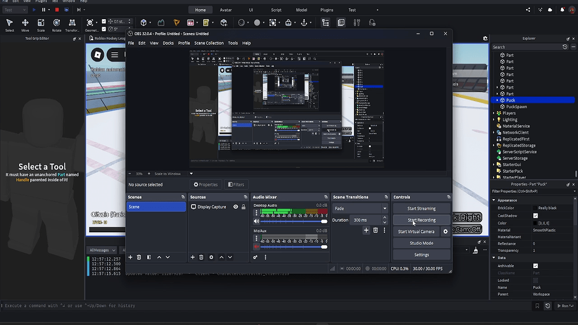Add a new scene with the plus icon
578x325 pixels.
click(x=130, y=257)
